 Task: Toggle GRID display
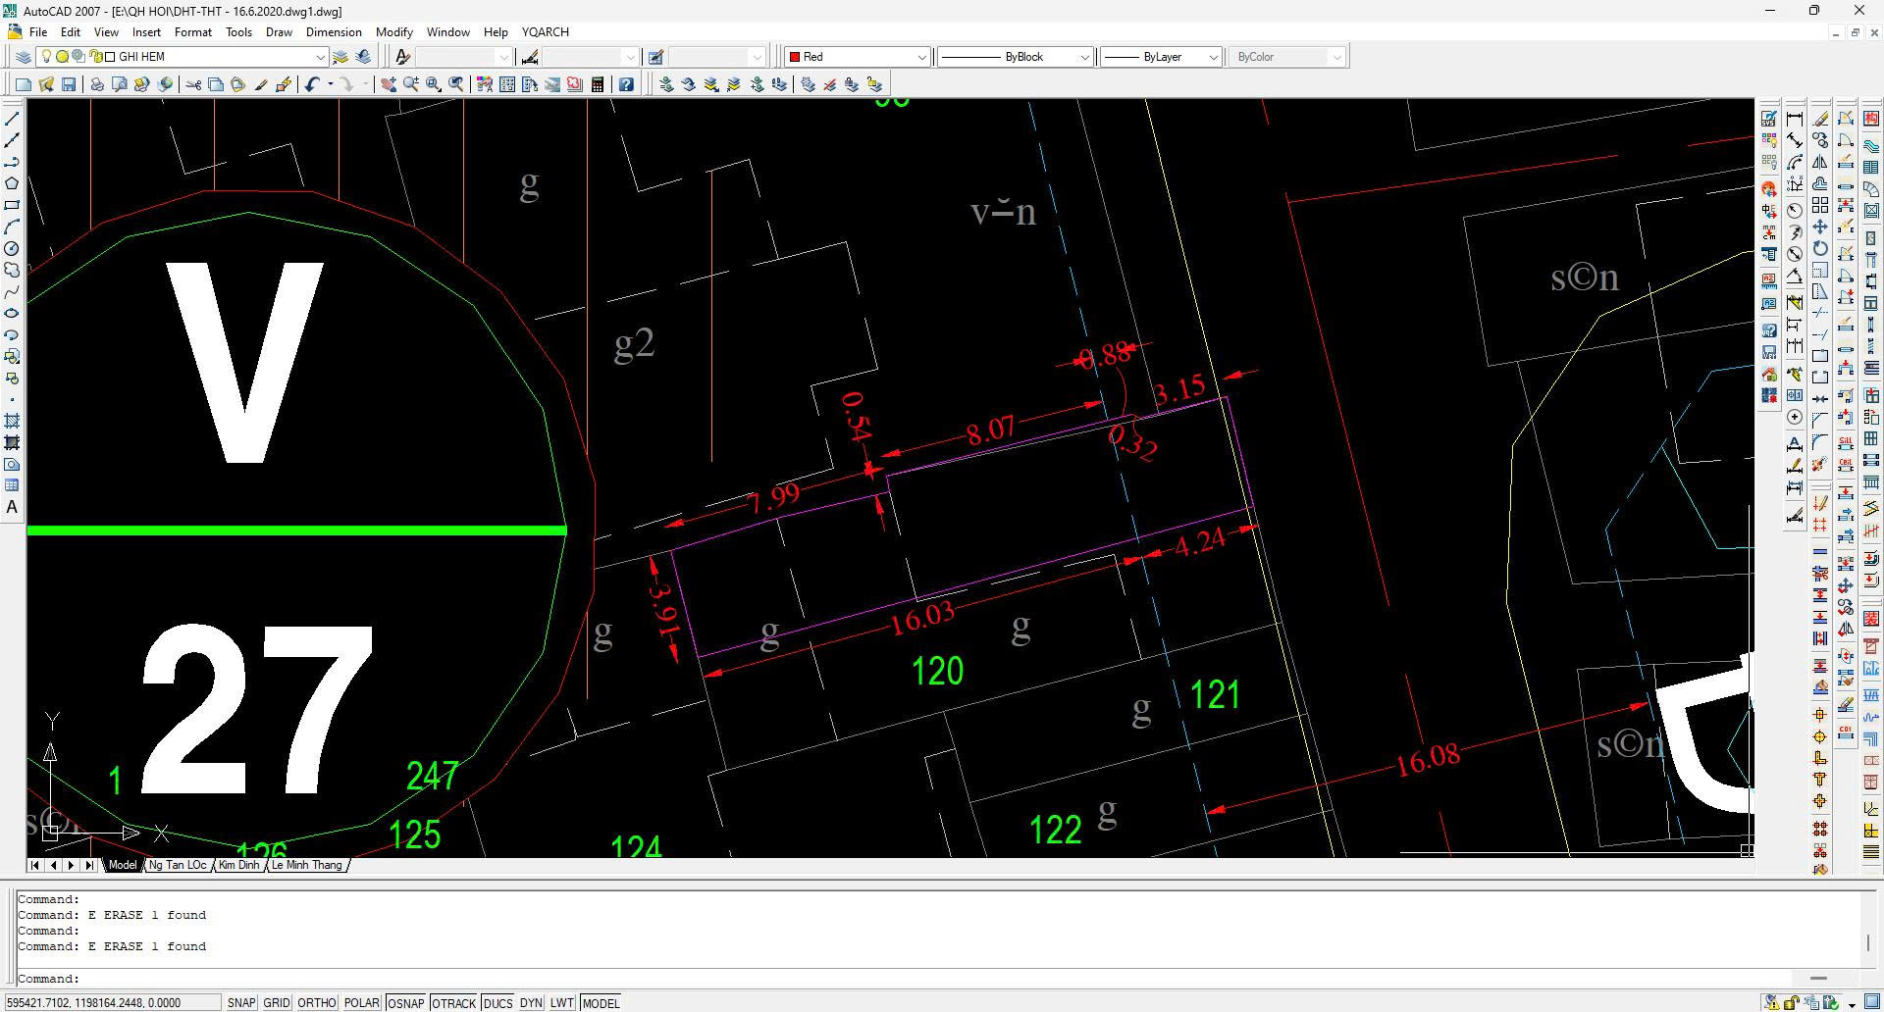click(277, 1003)
